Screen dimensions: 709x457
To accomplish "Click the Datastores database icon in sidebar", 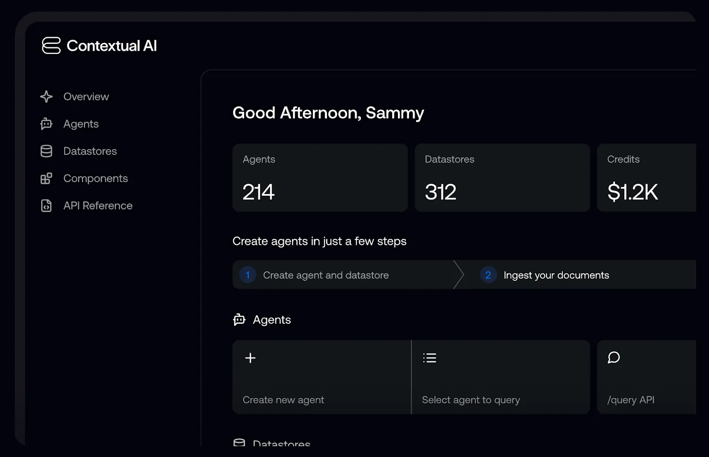I will (46, 151).
